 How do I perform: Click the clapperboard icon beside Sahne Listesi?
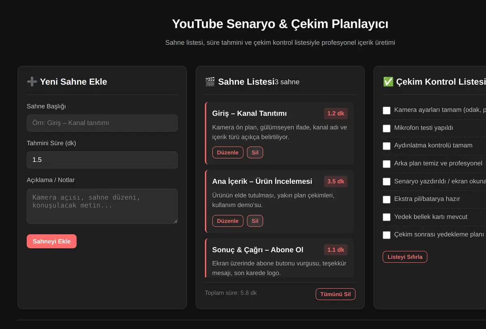[210, 82]
